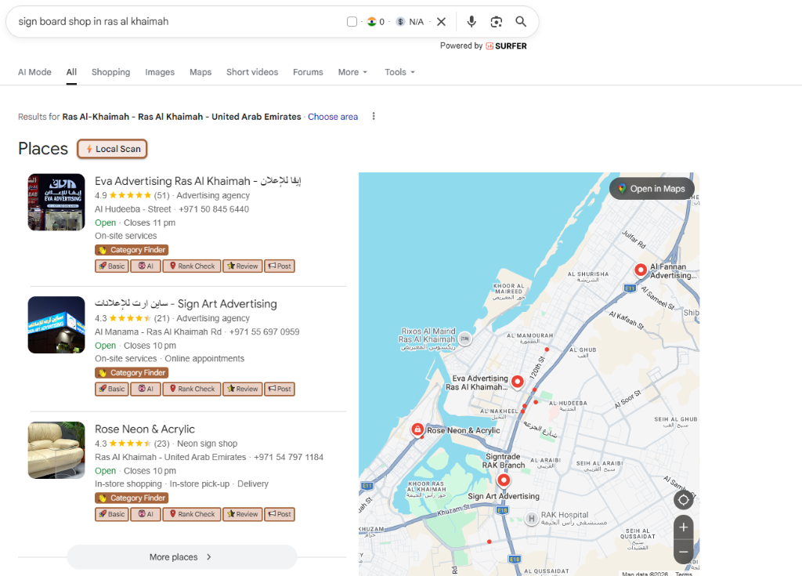Clear the search query with the X icon
This screenshot has height=576, width=802.
(x=442, y=21)
